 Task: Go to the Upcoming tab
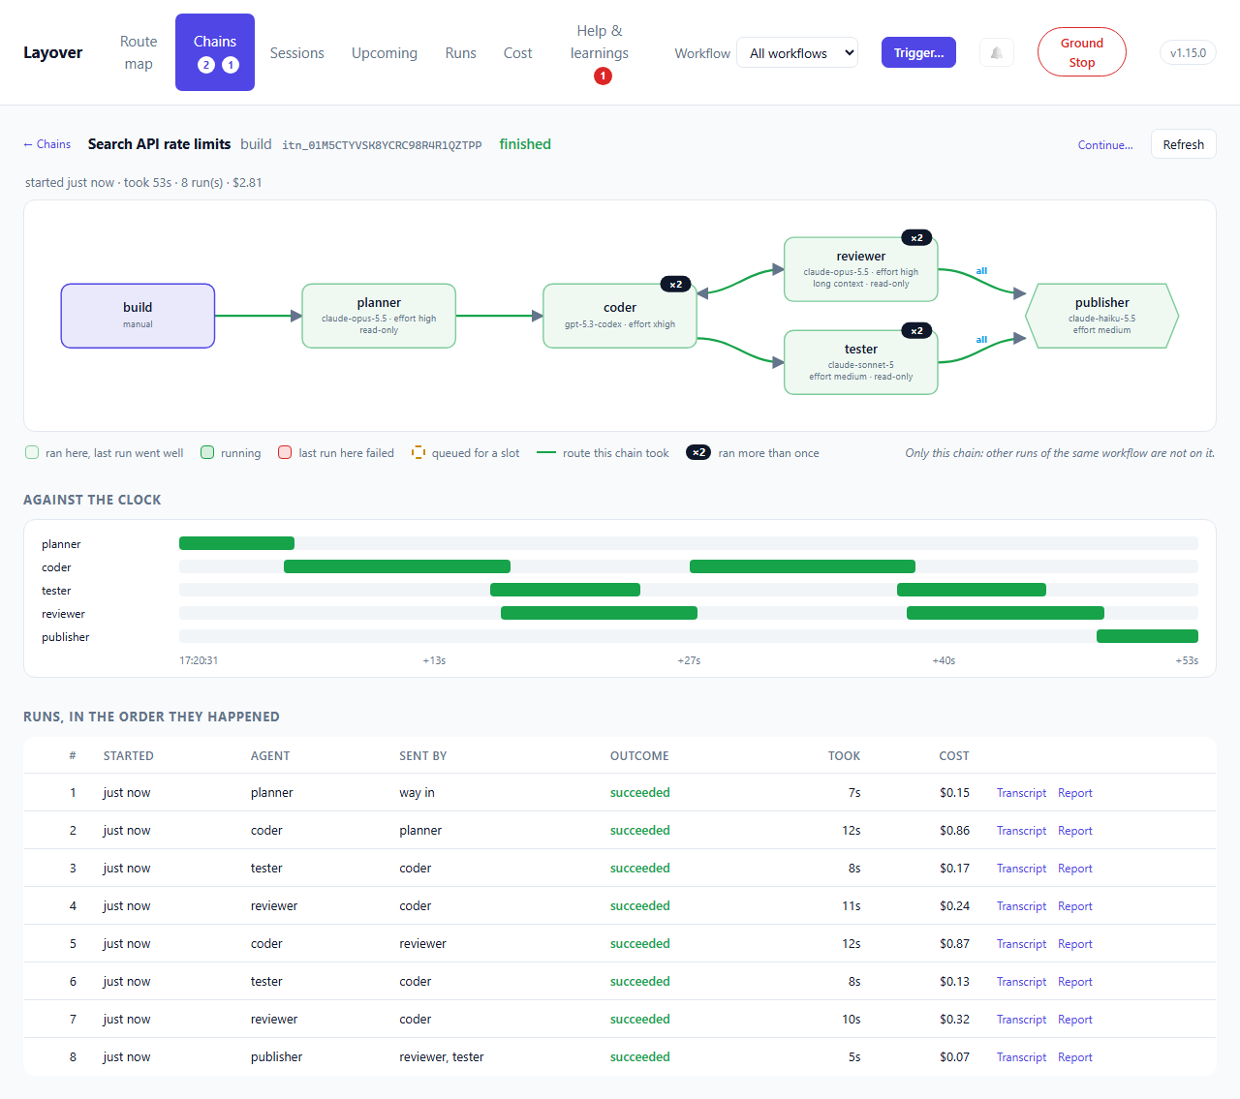click(x=385, y=52)
